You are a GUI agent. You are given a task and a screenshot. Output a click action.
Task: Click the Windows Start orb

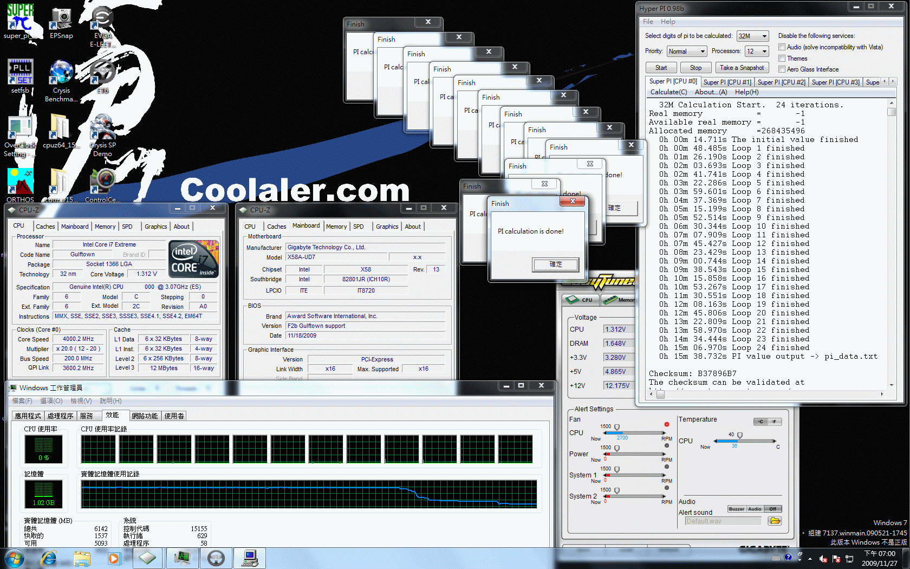[14, 558]
